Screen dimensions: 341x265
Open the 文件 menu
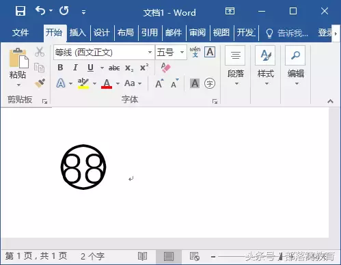[x=21, y=33]
